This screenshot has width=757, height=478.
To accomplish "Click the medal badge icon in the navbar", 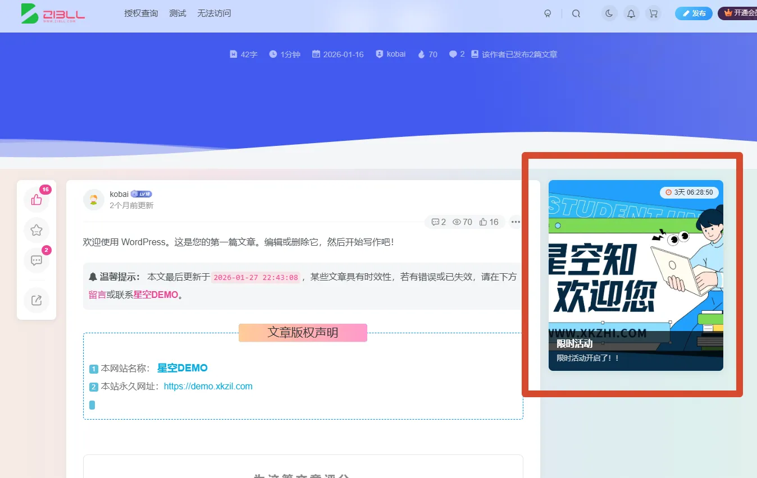I will click(x=548, y=13).
